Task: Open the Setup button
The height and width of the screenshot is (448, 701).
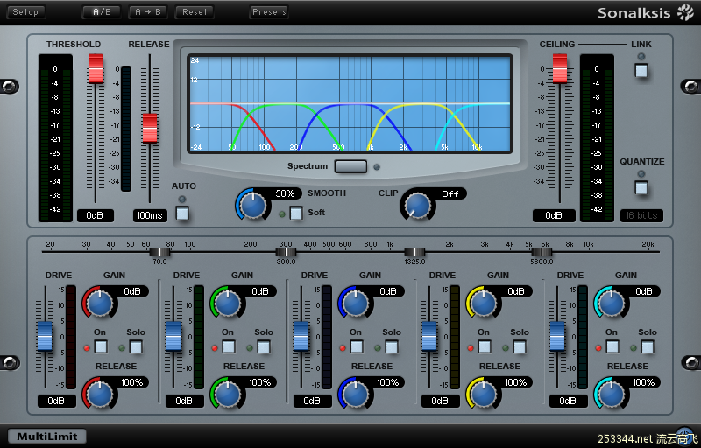Action: click(25, 12)
